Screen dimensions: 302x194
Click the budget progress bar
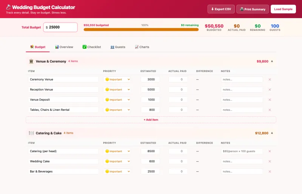[x=141, y=29]
